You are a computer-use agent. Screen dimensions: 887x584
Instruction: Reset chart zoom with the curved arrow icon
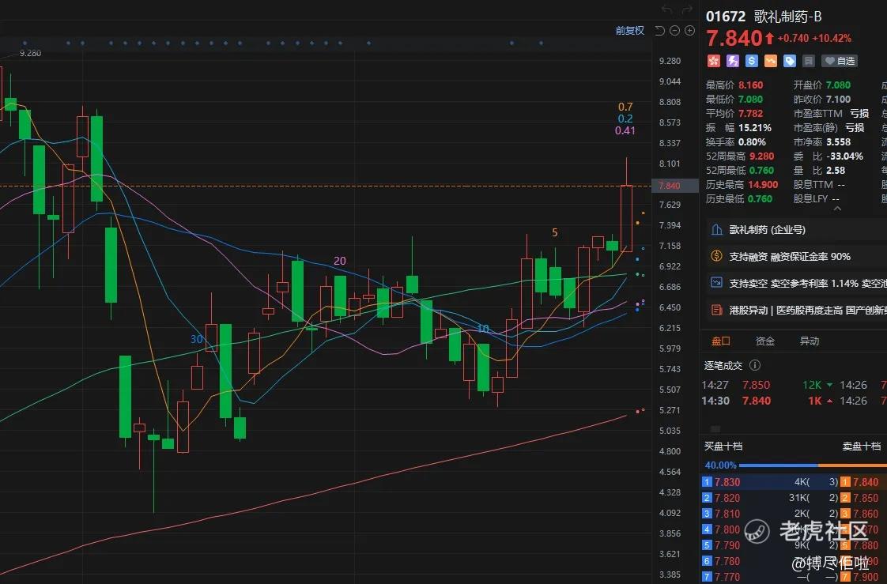(x=659, y=31)
